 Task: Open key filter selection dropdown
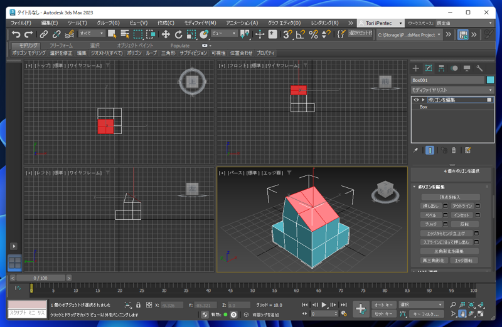(x=420, y=304)
